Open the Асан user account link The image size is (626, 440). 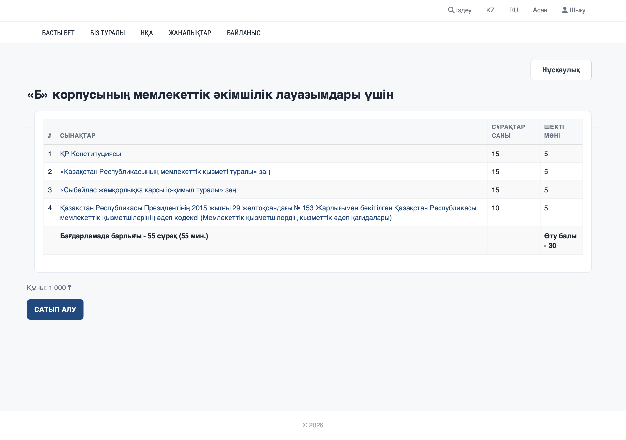540,10
